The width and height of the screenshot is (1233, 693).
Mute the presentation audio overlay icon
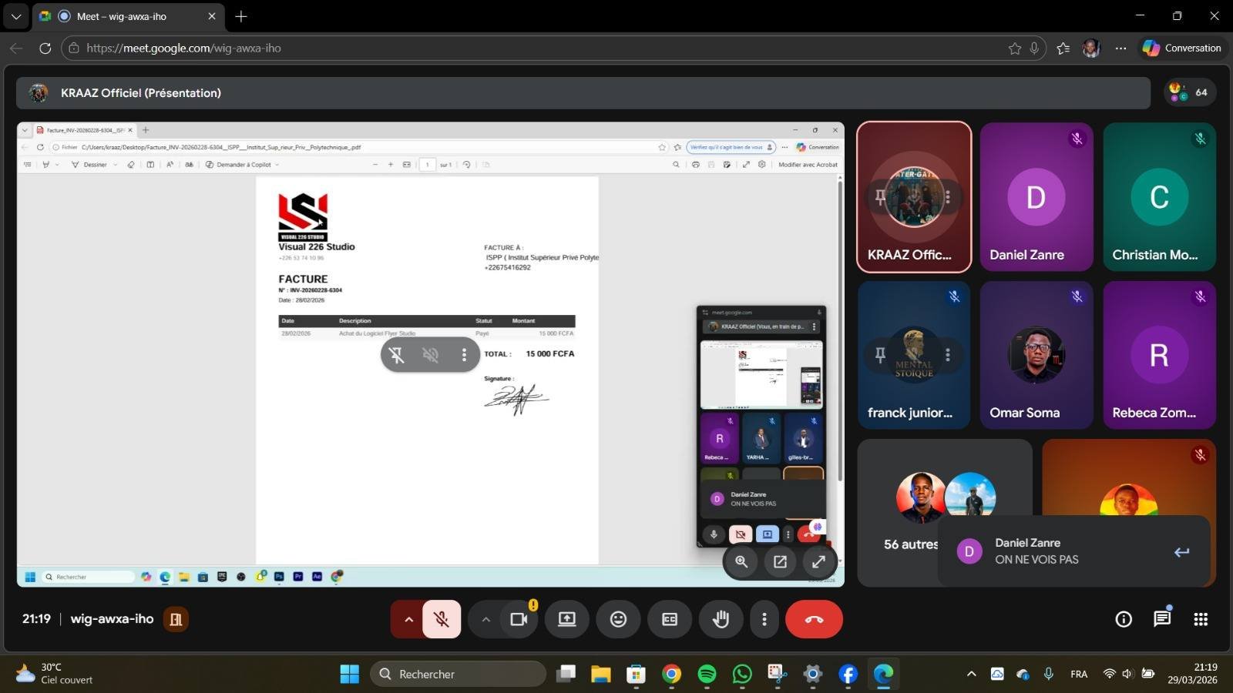(x=431, y=354)
